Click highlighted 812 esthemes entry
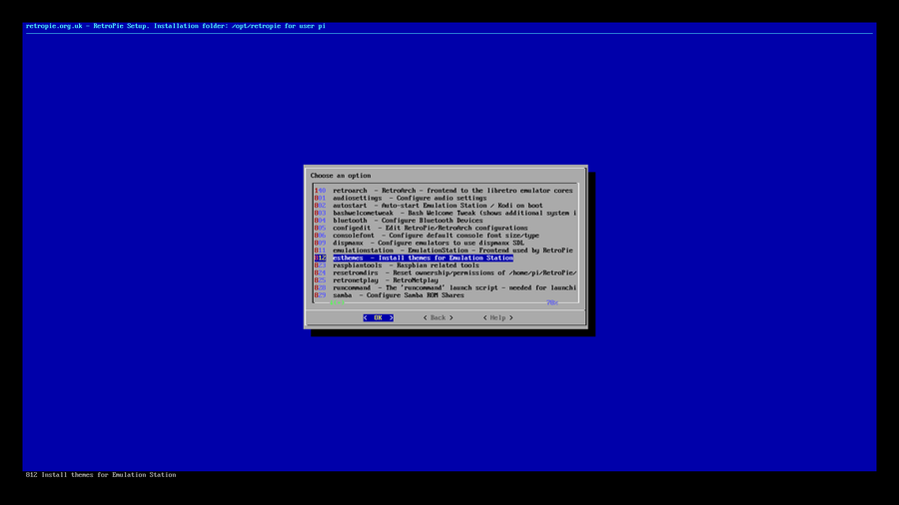This screenshot has height=505, width=899. pyautogui.click(x=414, y=258)
